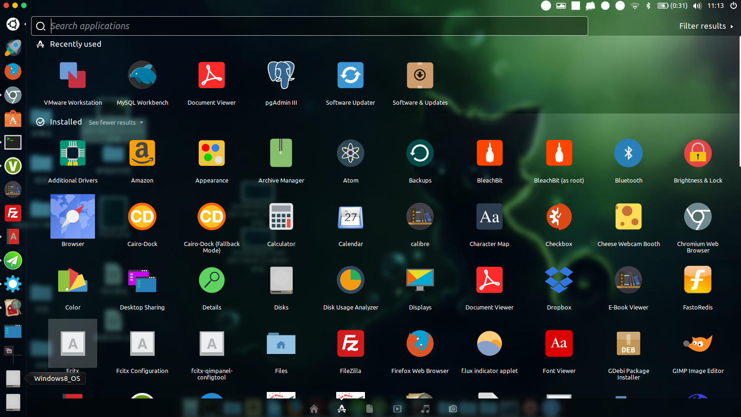Open the Ubuntu Dash launcher button
The height and width of the screenshot is (417, 741).
(13, 24)
